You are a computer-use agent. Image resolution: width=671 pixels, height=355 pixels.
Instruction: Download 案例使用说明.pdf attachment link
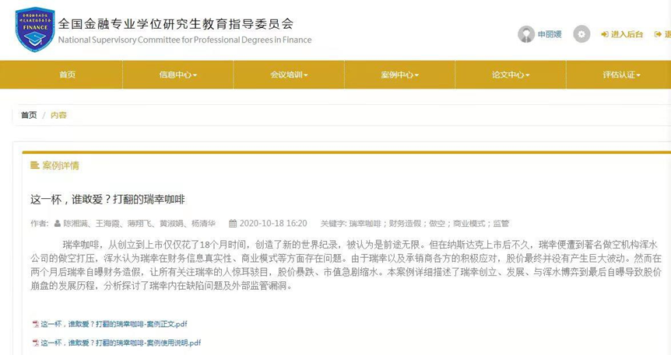[121, 343]
